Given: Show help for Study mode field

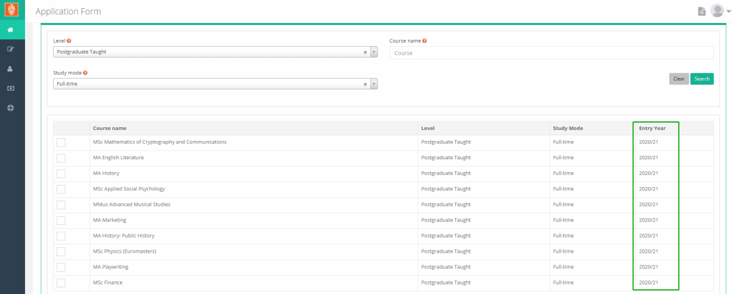Looking at the screenshot, I should [85, 72].
